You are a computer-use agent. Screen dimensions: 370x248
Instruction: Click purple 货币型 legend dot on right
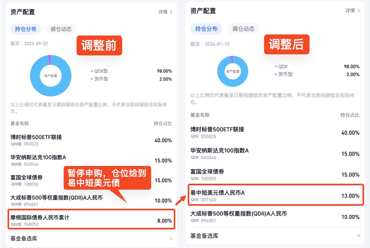click(276, 74)
